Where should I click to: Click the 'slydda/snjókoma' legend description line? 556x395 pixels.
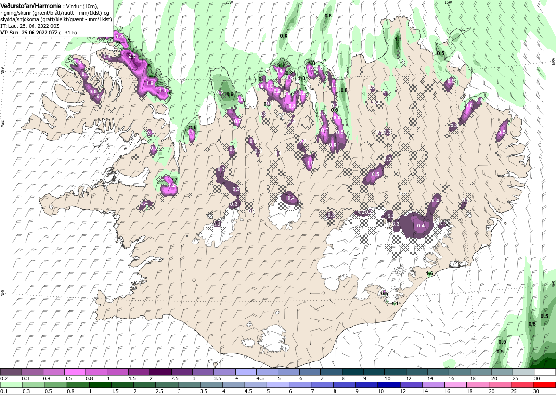click(57, 19)
